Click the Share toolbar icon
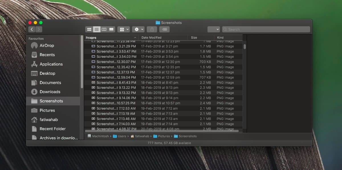342x170 pixels. [x=152, y=29]
